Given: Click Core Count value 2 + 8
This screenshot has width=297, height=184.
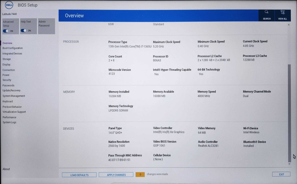Looking at the screenshot, I should coord(112,60).
